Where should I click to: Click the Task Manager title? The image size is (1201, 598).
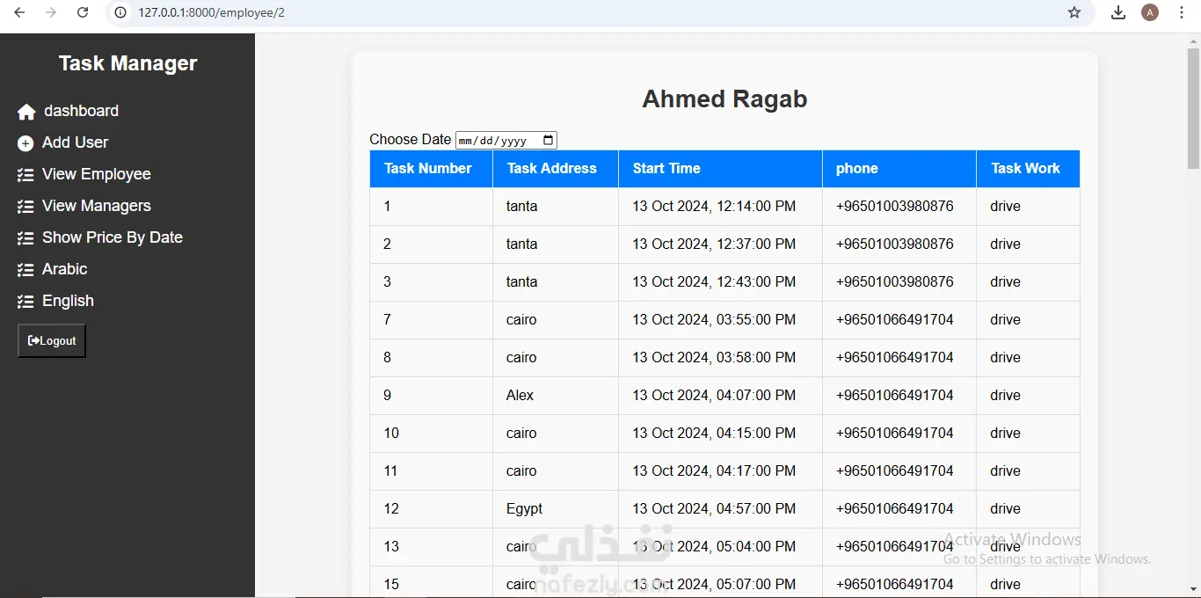coord(127,63)
